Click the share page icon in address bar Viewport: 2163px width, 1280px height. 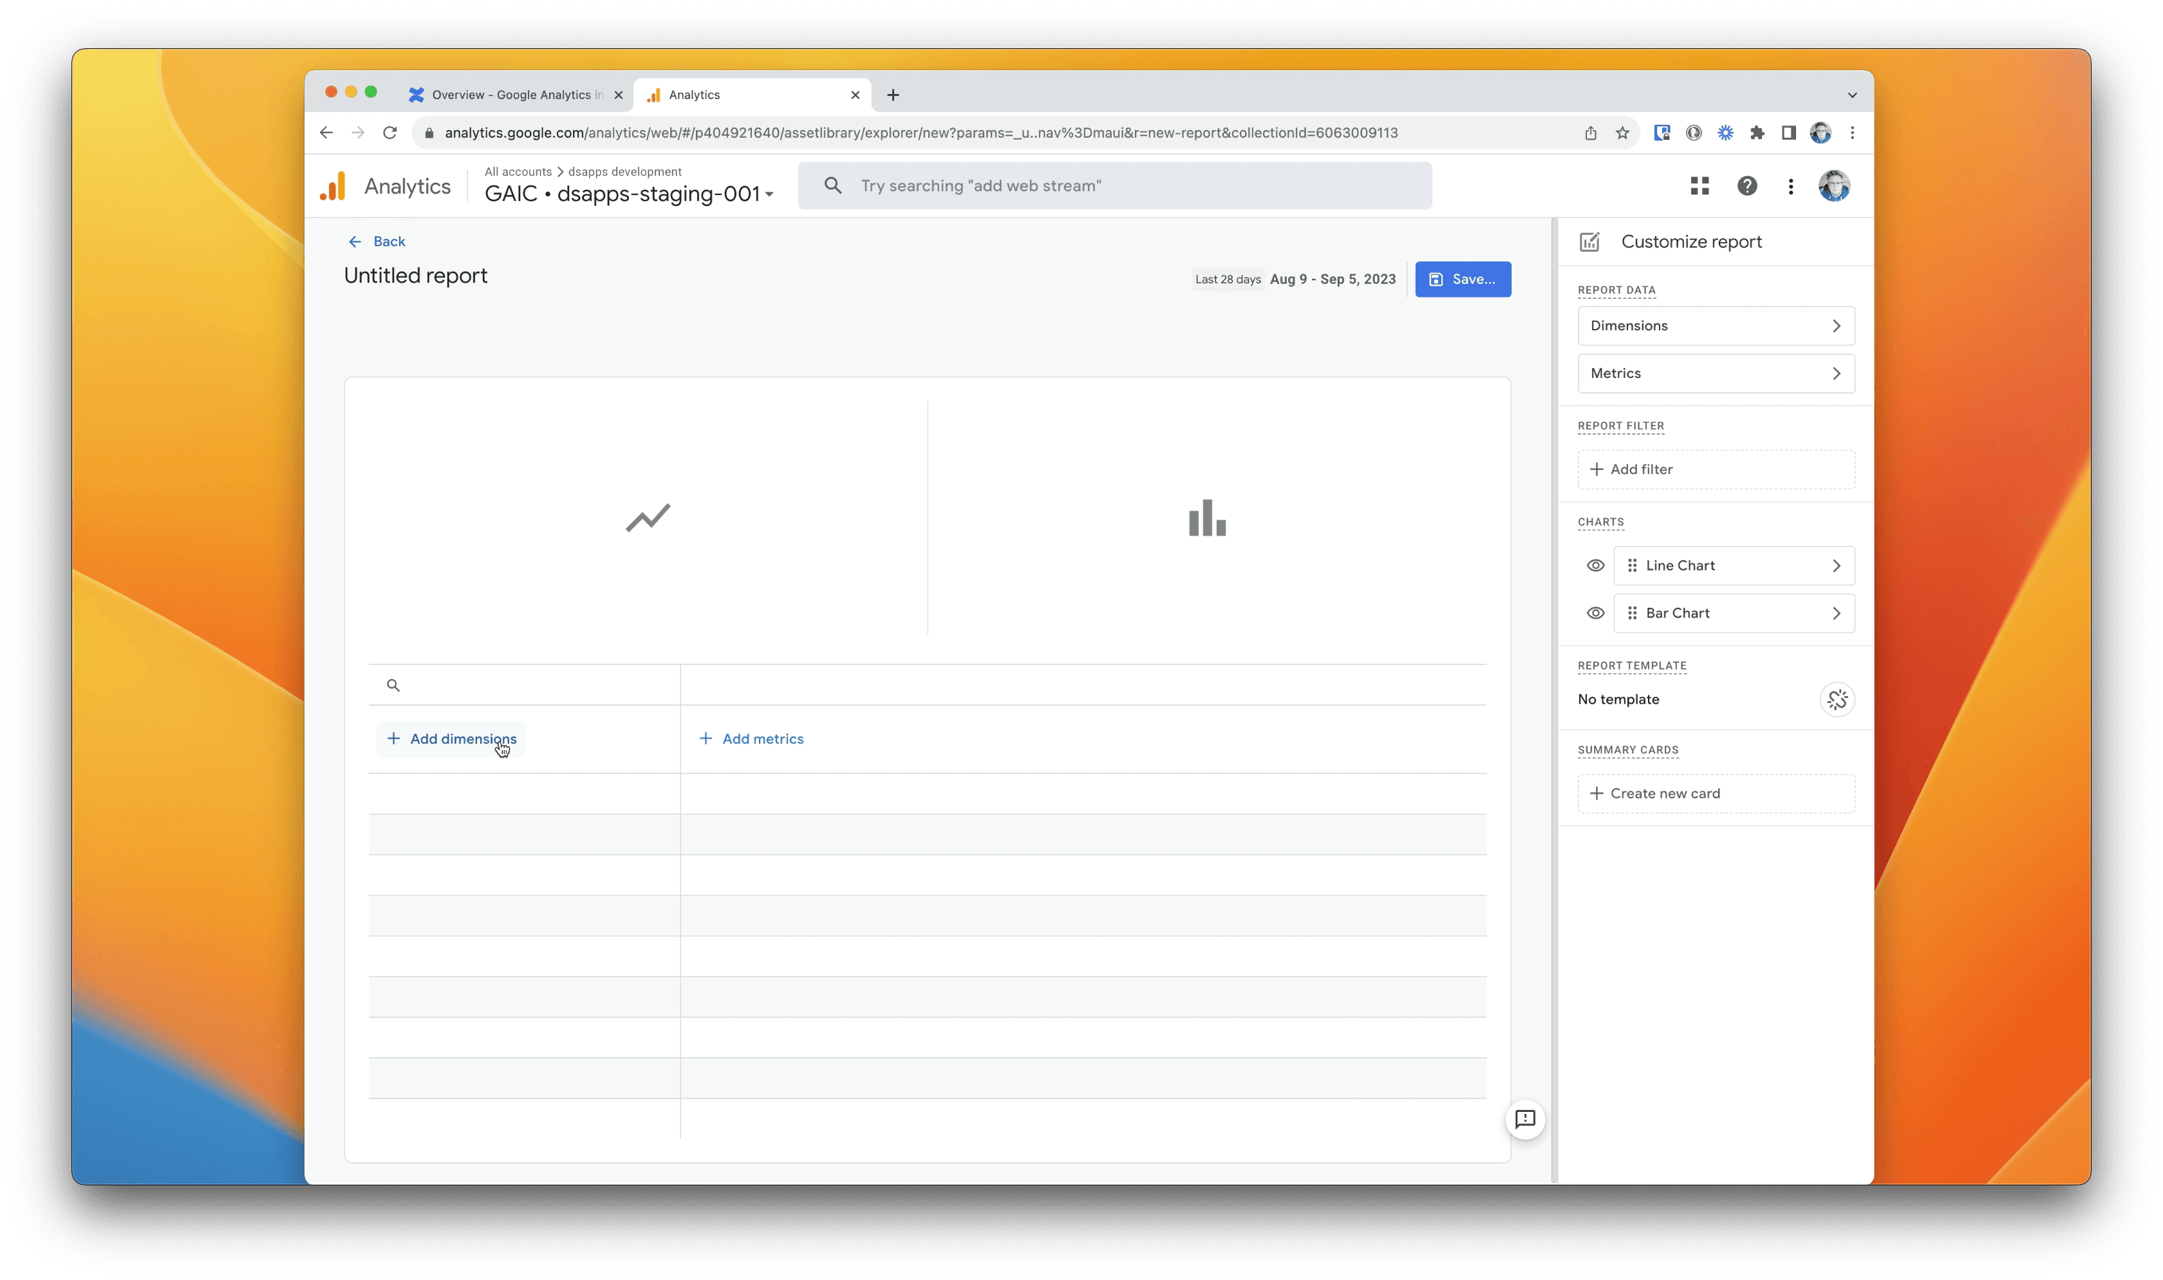pos(1591,132)
